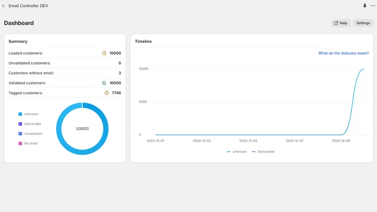Click the clock icon beside Loaded customers
The height and width of the screenshot is (212, 377).
pyautogui.click(x=104, y=53)
